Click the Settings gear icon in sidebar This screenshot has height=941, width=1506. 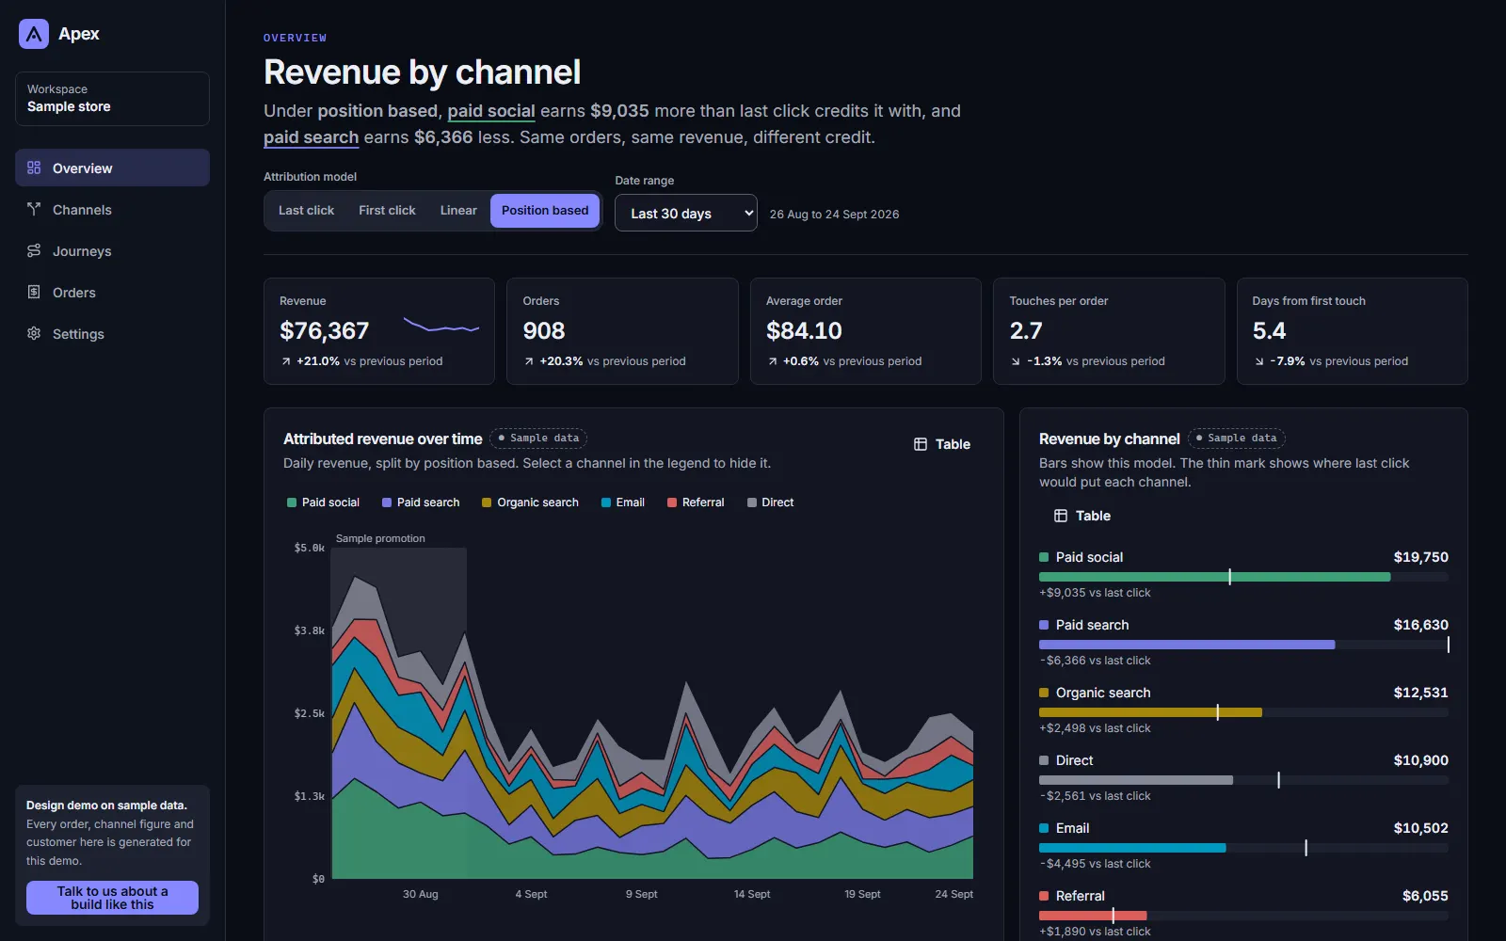click(34, 333)
